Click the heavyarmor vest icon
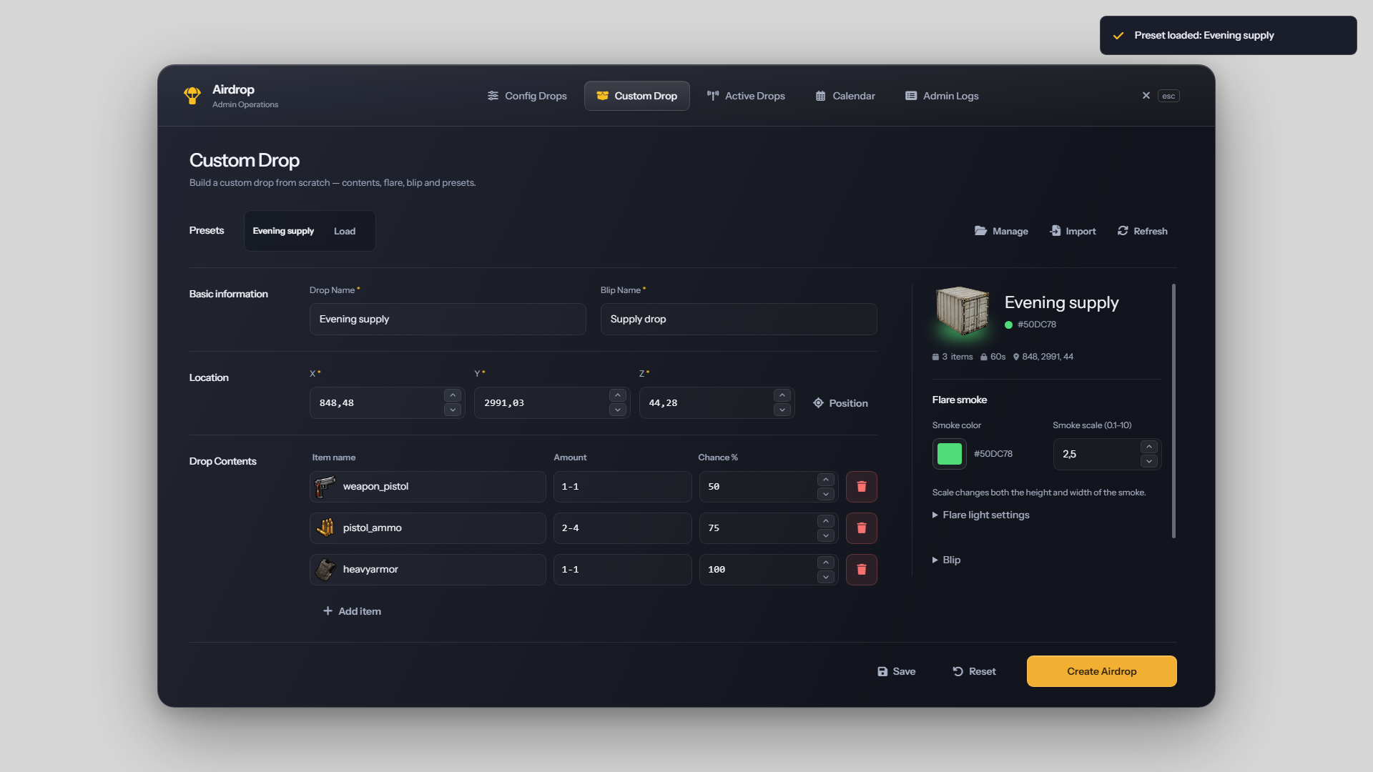This screenshot has height=772, width=1373. (x=325, y=570)
